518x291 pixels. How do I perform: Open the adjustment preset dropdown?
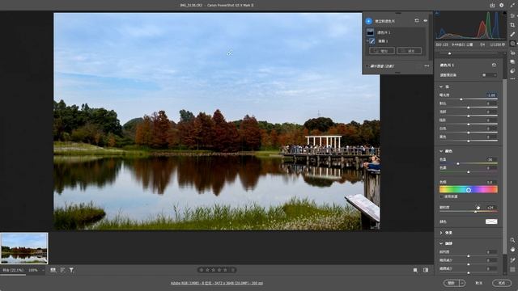(489, 75)
